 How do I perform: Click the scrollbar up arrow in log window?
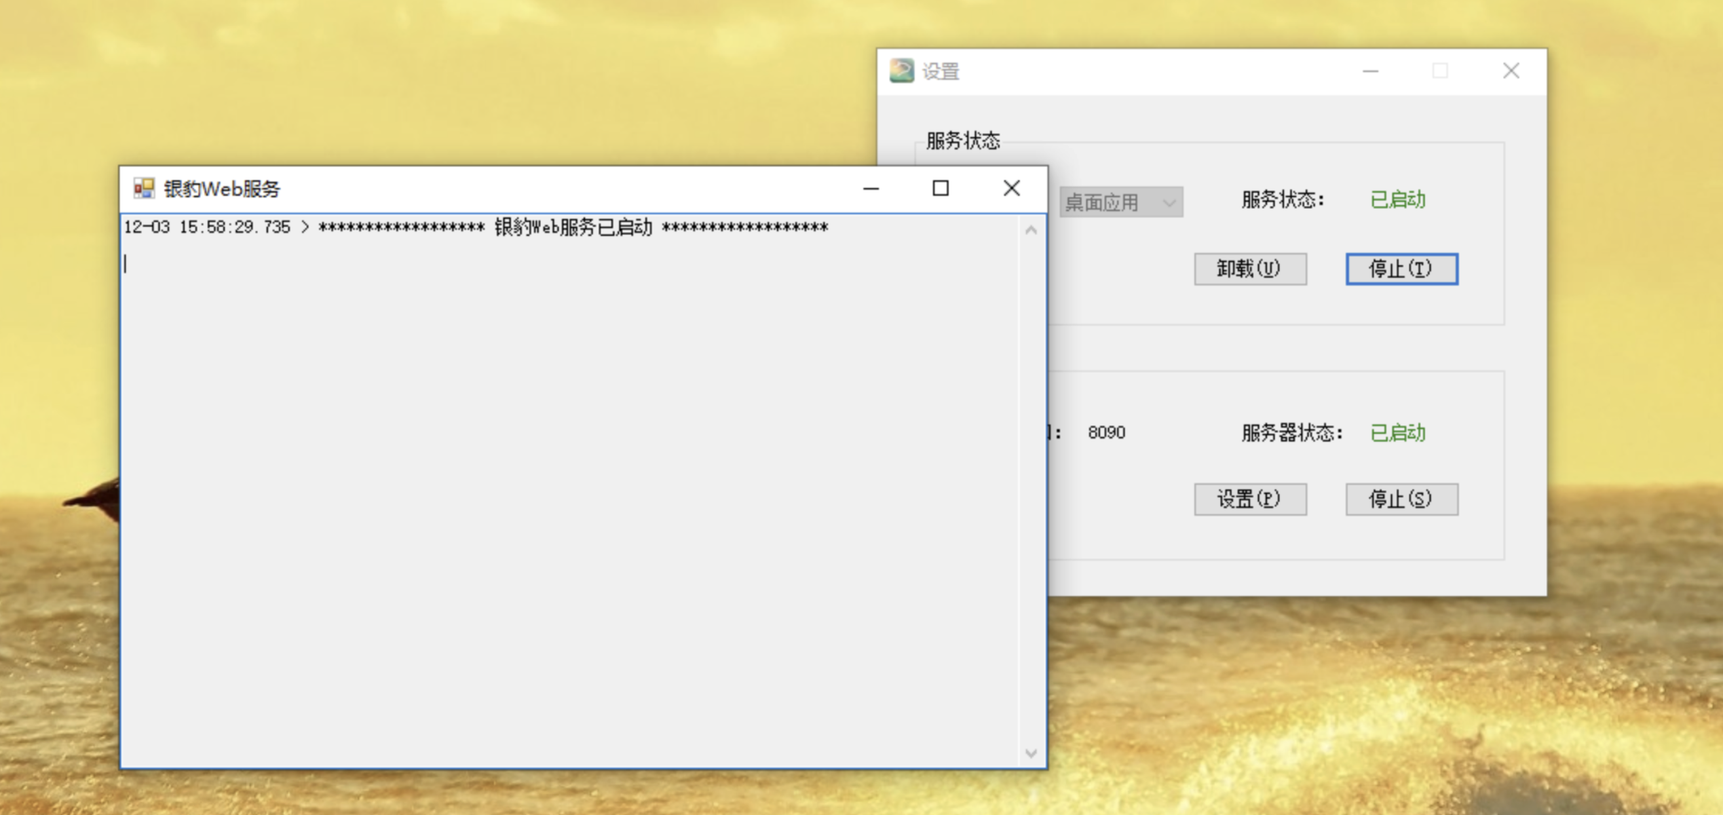click(1031, 229)
